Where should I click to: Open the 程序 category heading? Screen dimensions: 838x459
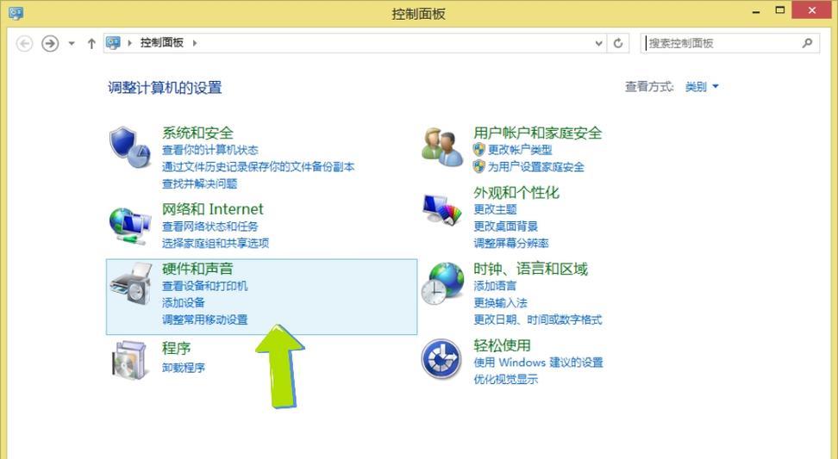[x=177, y=349]
